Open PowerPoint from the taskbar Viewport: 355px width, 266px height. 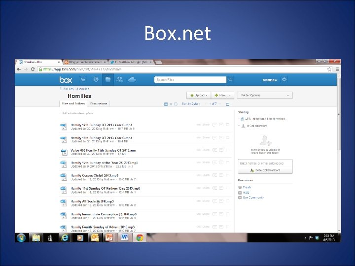(x=109, y=238)
